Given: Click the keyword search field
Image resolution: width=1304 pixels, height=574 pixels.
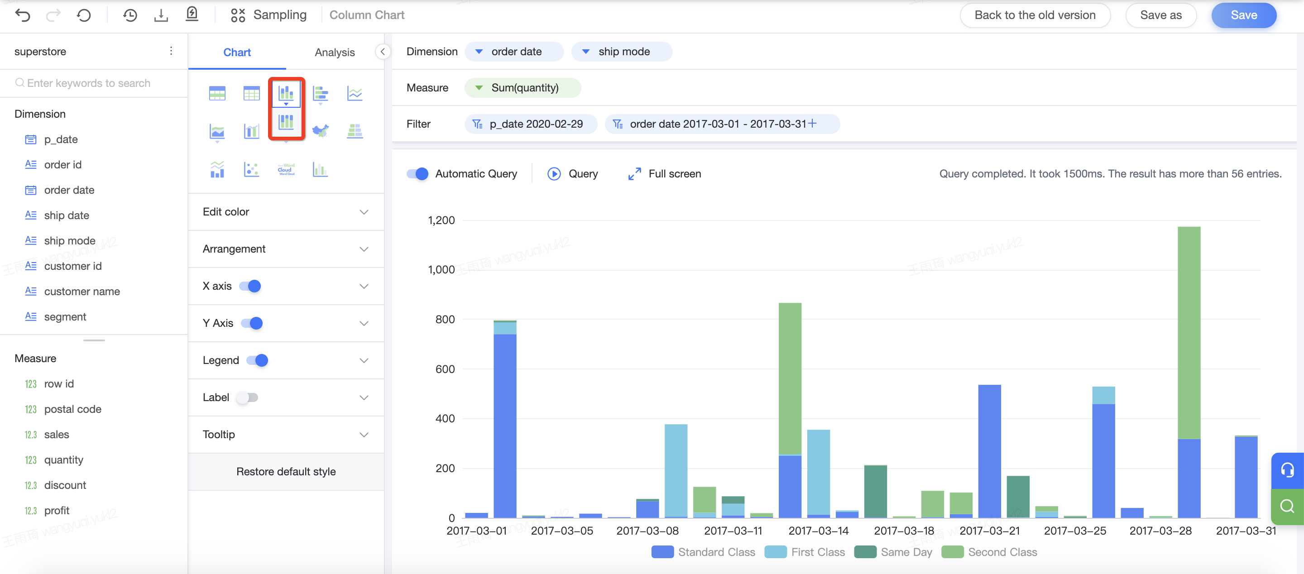Looking at the screenshot, I should pos(94,83).
